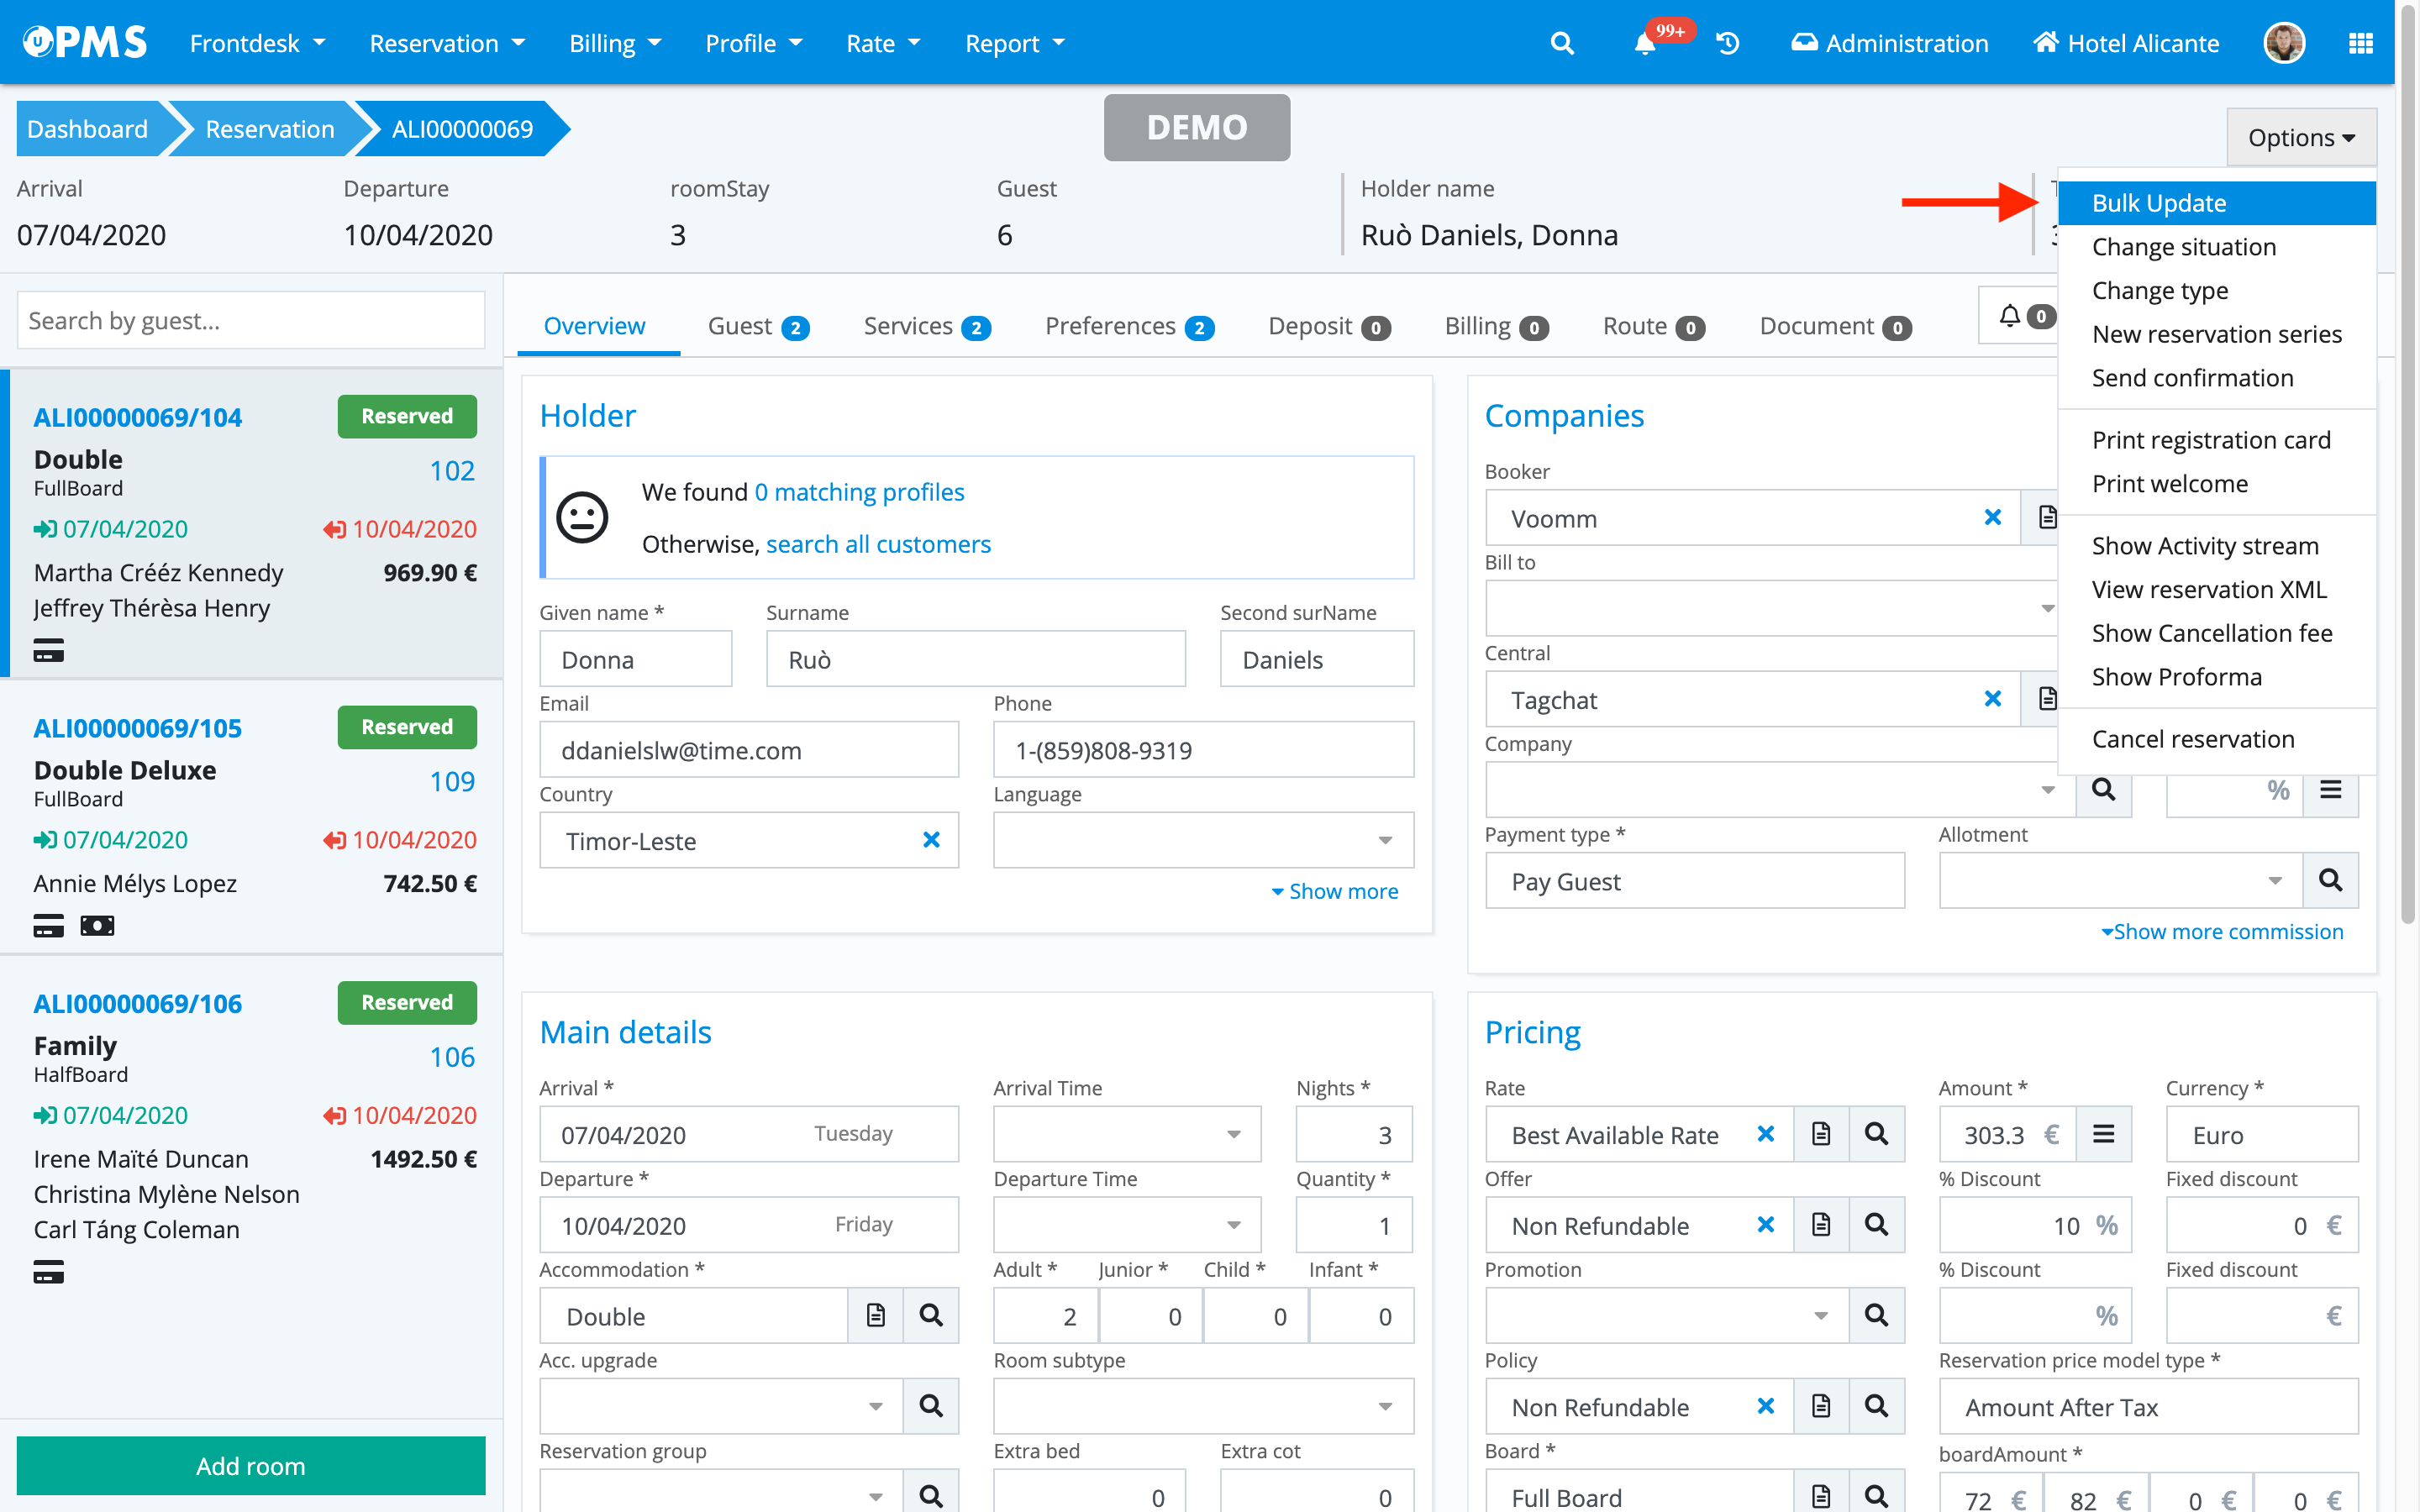This screenshot has height=1512, width=2420.
Task: Click the Add room button
Action: (251, 1465)
